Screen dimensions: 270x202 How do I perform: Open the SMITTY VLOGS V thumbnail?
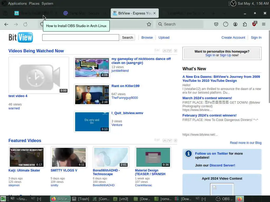pyautogui.click(x=69, y=157)
